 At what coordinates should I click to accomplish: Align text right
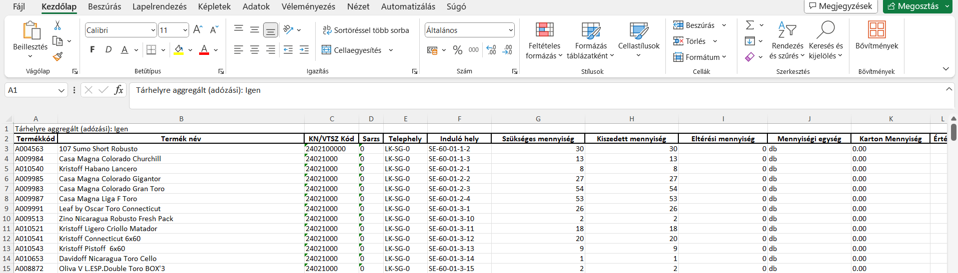pos(271,50)
